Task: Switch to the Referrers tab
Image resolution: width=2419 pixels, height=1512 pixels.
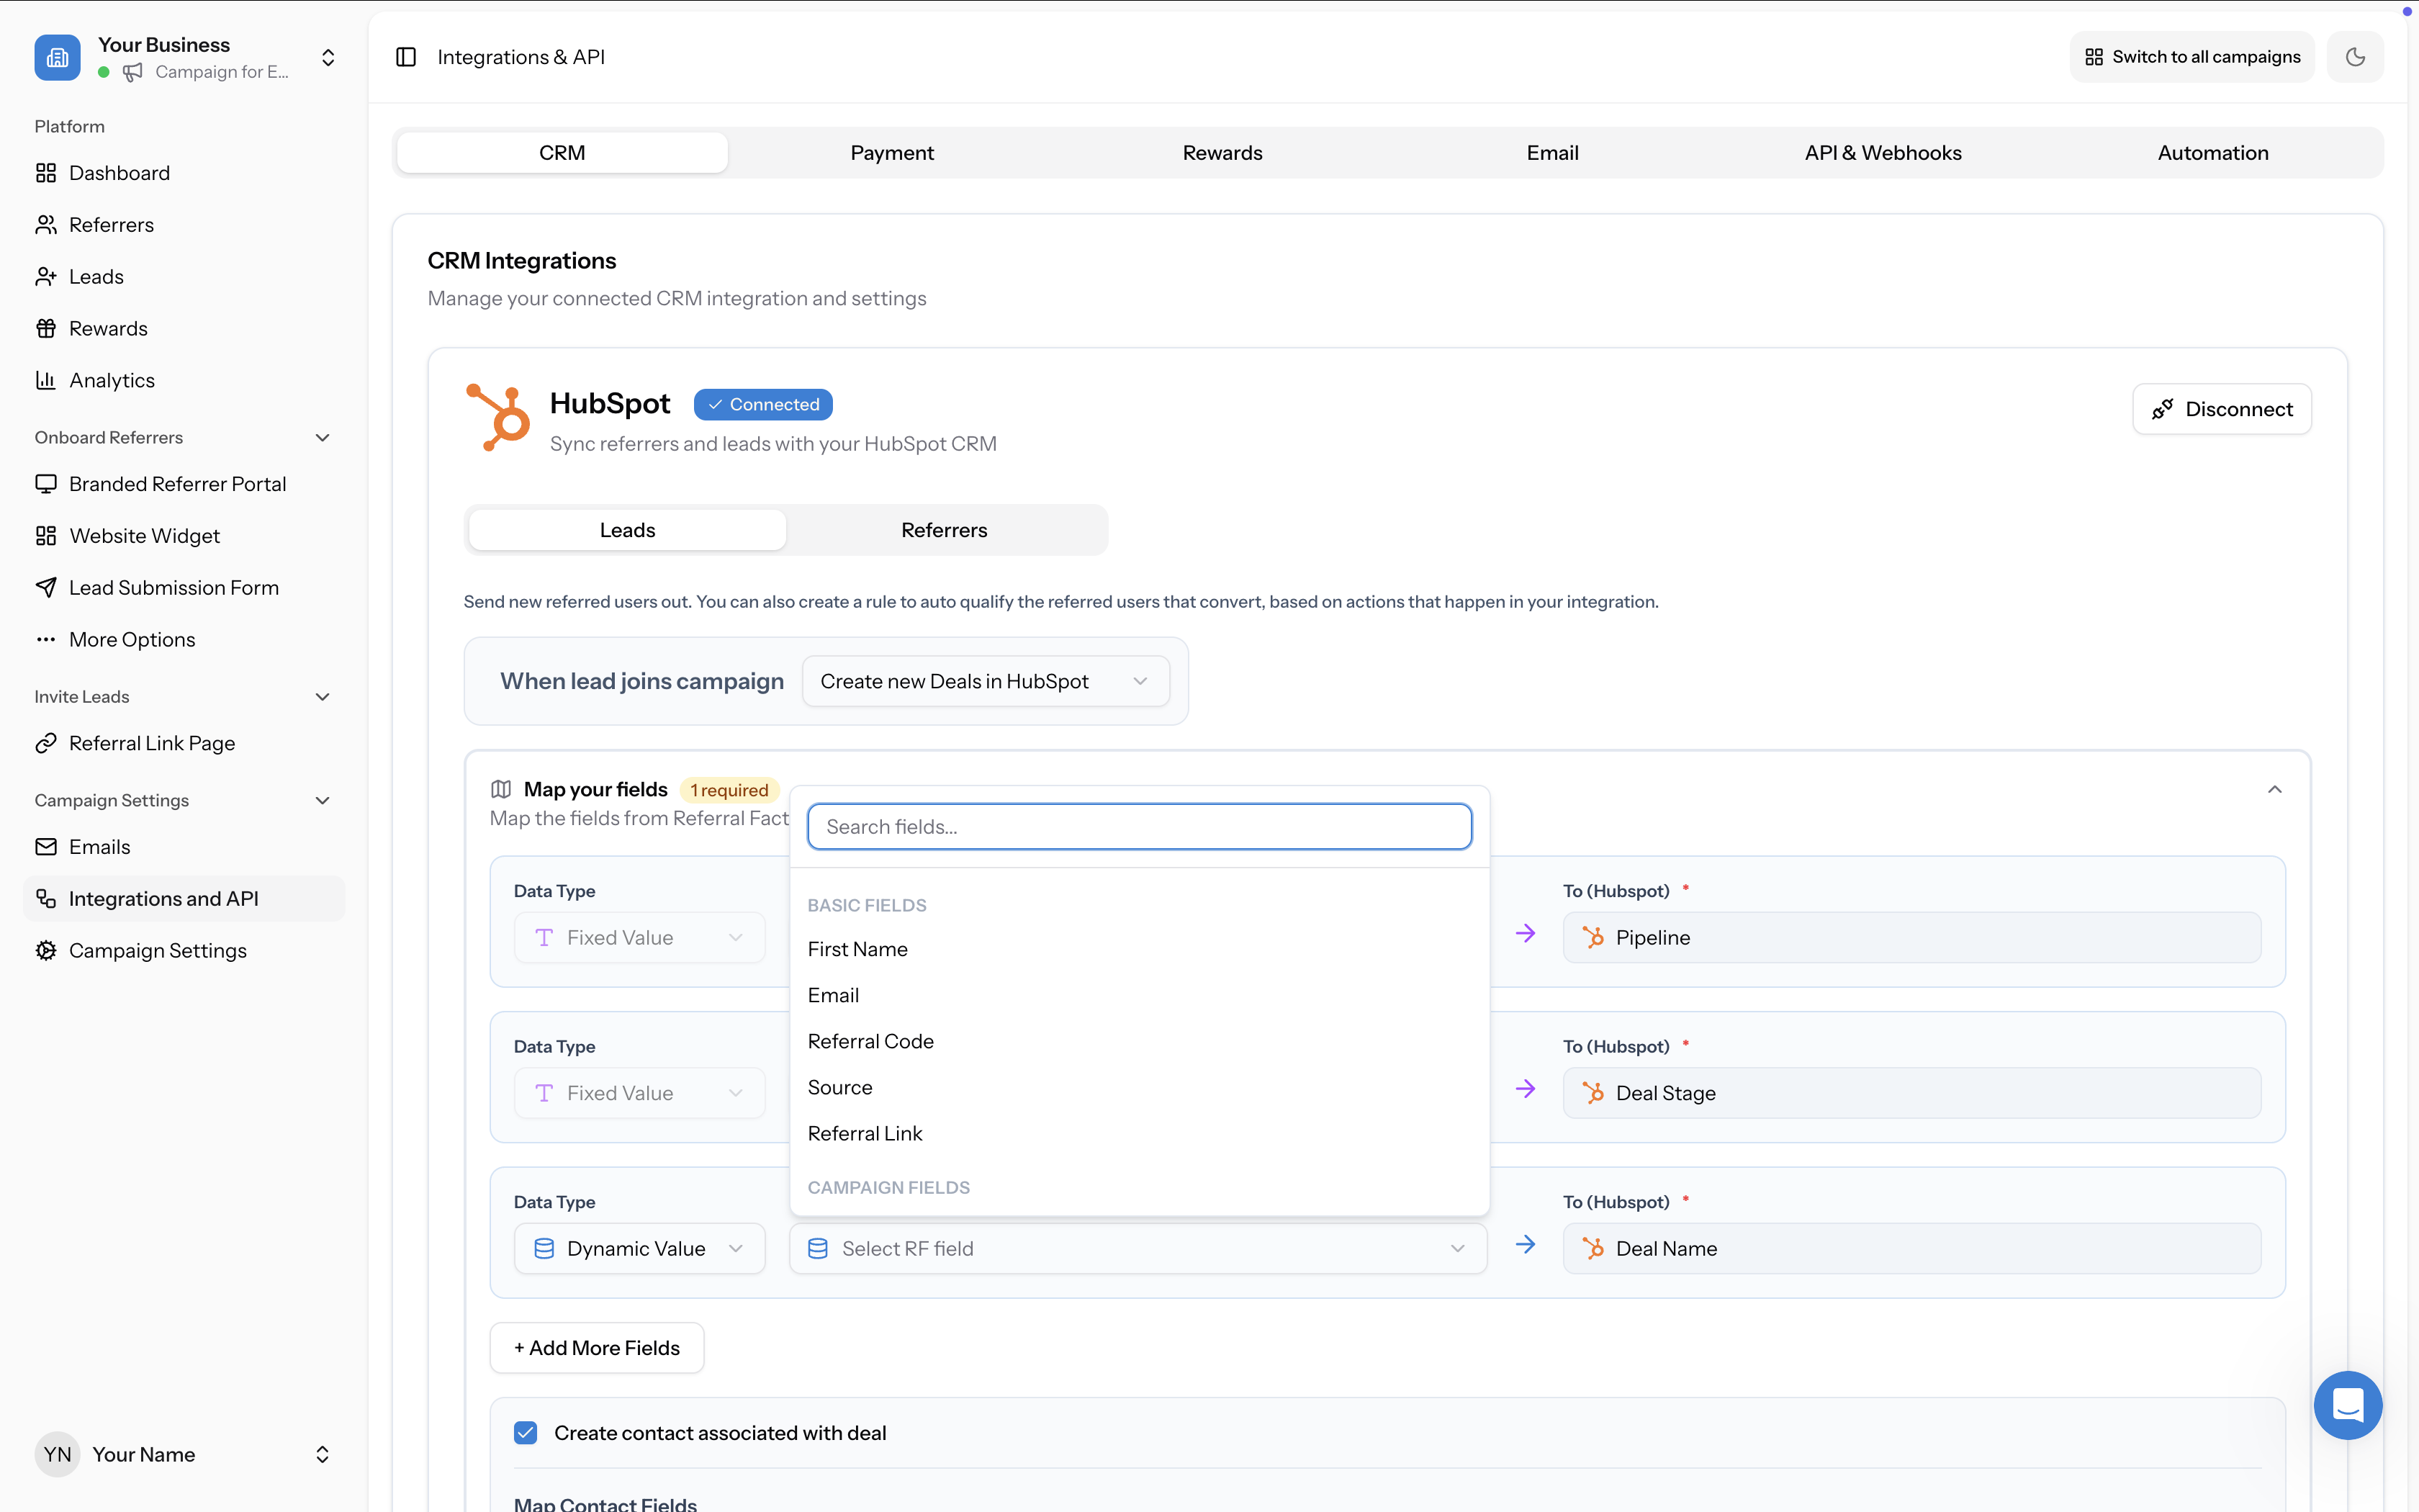Action: 944,530
